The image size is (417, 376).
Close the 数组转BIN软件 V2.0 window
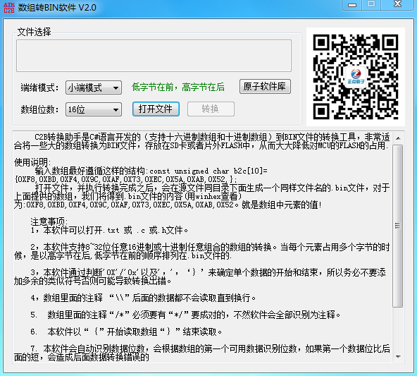pyautogui.click(x=397, y=4)
